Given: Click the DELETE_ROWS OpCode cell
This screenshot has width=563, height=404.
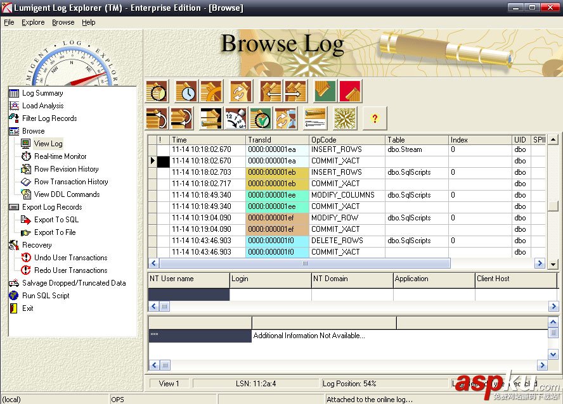Looking at the screenshot, I should (x=347, y=241).
